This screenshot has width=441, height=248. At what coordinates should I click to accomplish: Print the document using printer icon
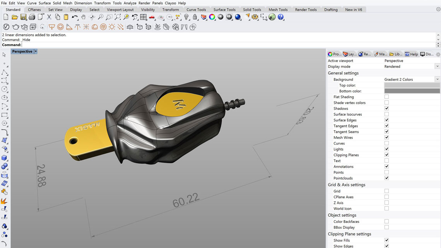point(32,17)
